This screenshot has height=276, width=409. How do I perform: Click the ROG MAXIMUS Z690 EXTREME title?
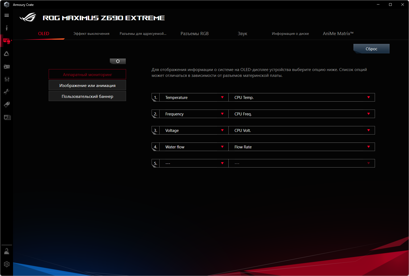pos(104,18)
